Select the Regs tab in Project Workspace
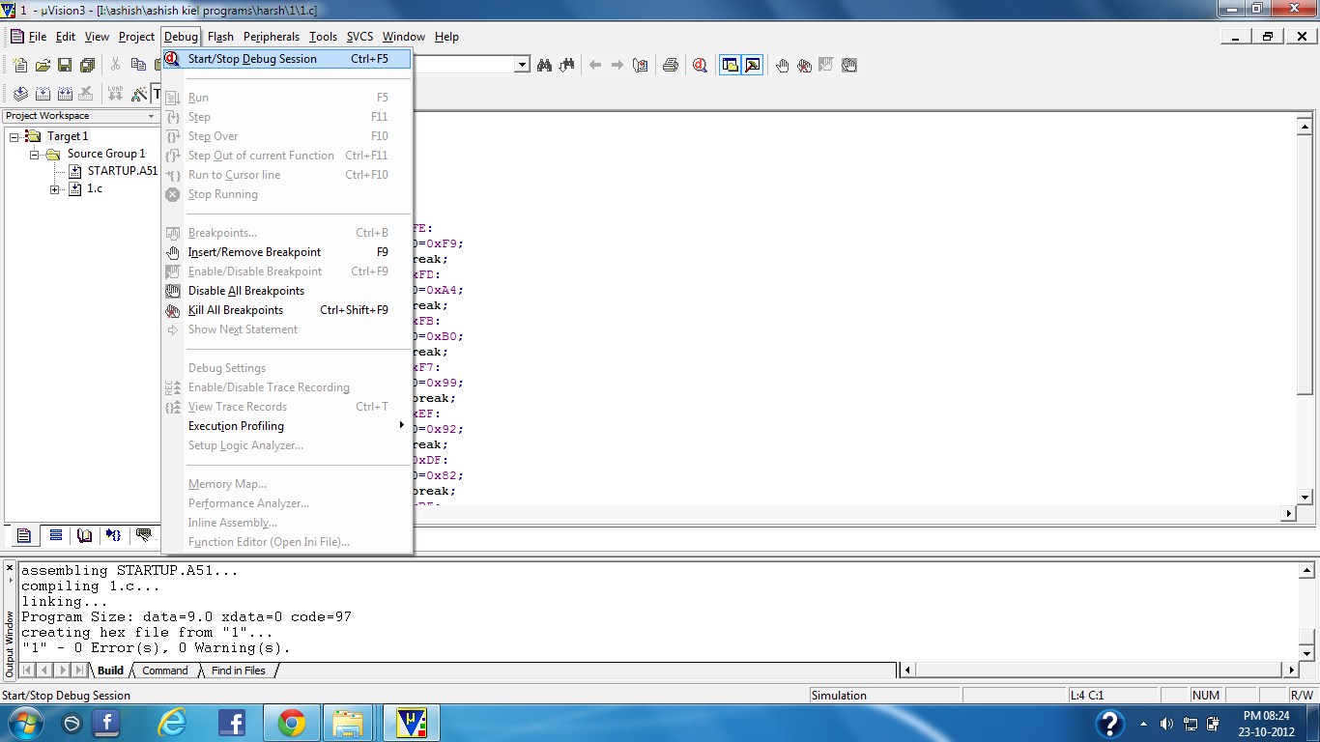The image size is (1320, 742). click(56, 536)
